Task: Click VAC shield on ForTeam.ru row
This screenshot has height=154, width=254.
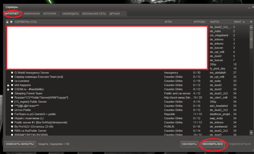Action: (12, 114)
